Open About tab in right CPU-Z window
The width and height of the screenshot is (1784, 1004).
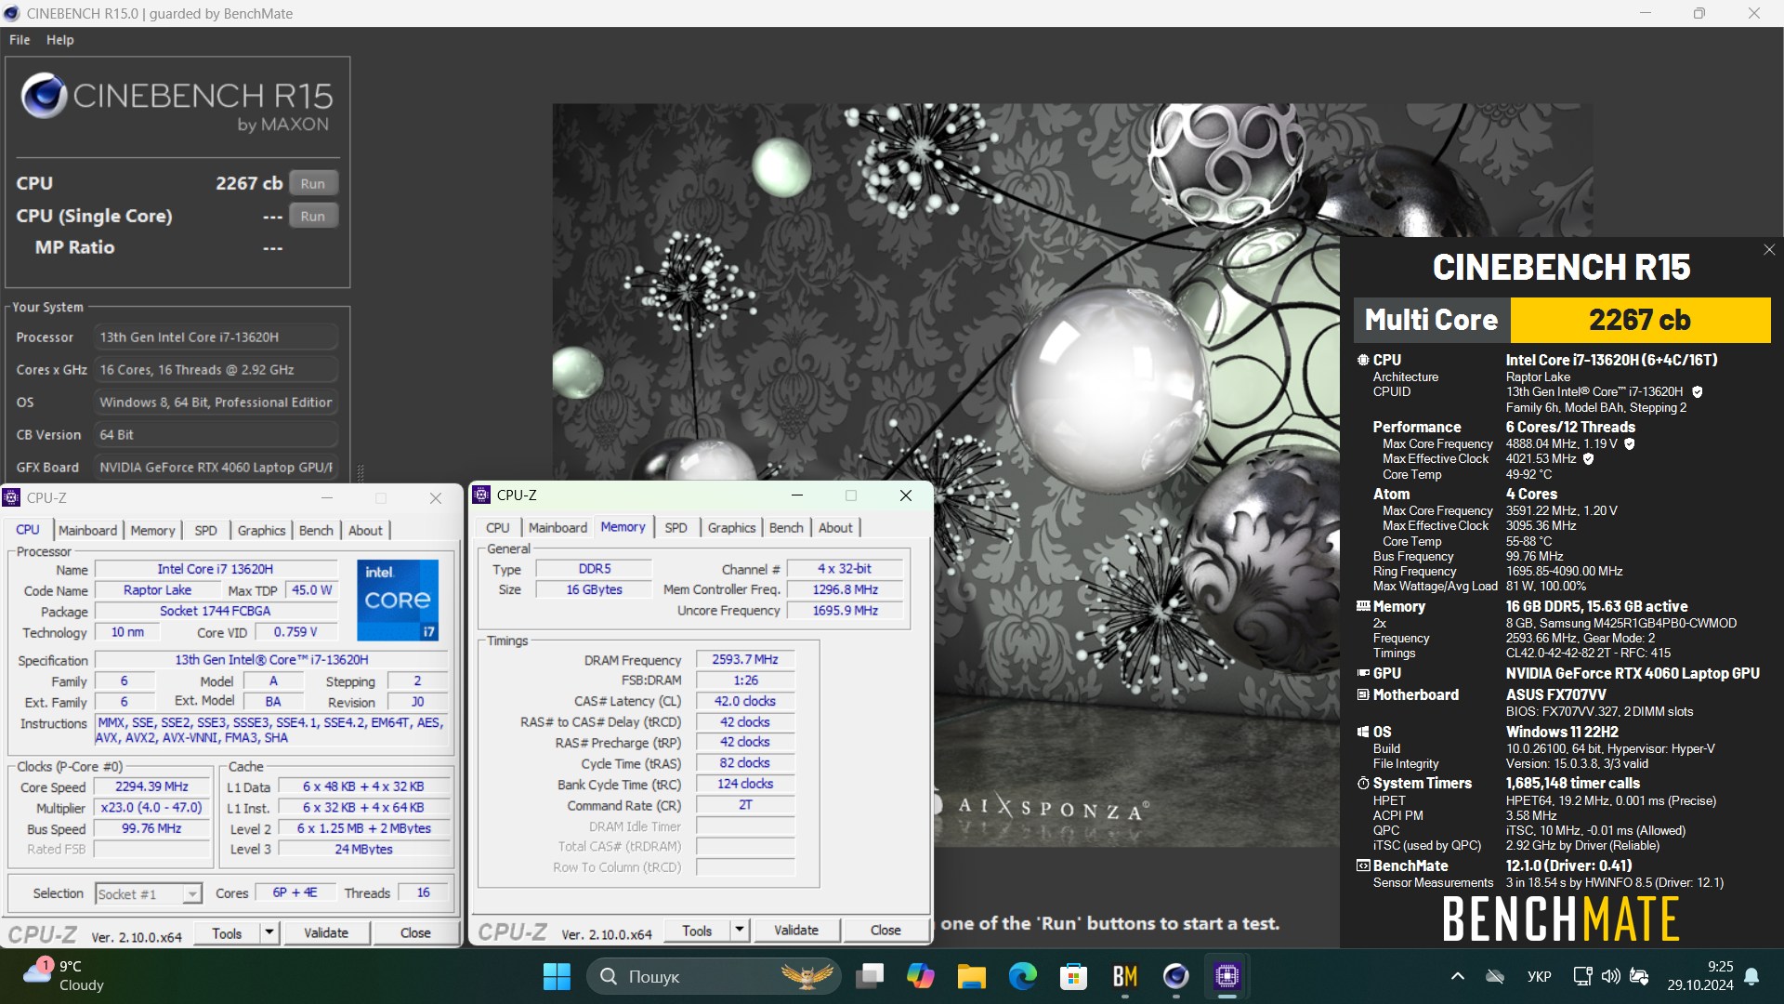[x=835, y=527]
